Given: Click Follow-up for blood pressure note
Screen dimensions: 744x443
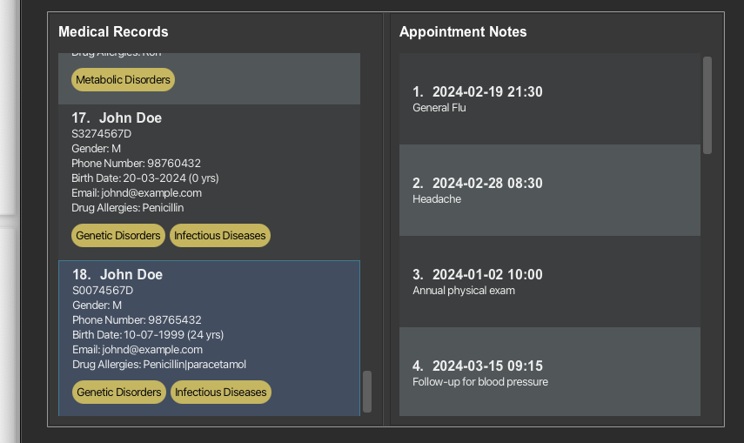Looking at the screenshot, I should tap(480, 382).
